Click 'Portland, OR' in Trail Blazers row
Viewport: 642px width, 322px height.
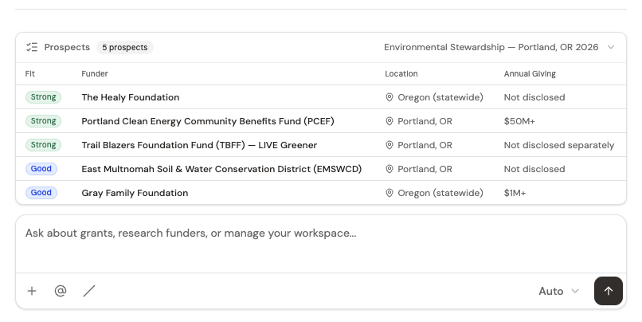coord(425,145)
